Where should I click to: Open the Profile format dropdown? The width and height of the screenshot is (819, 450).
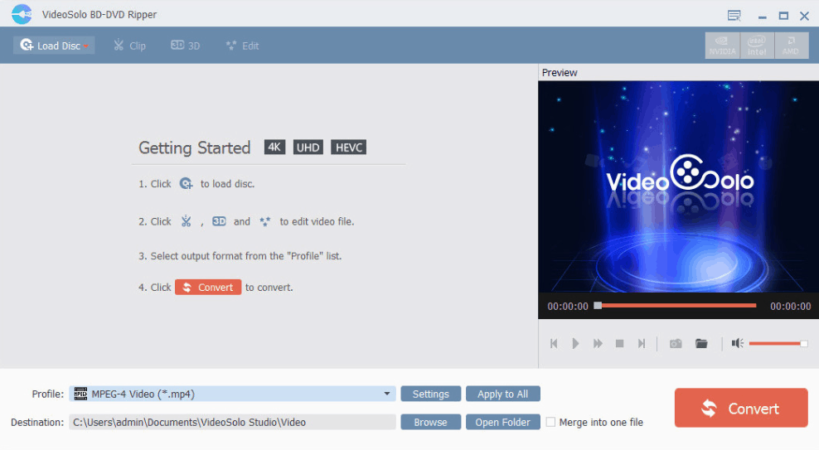pyautogui.click(x=386, y=394)
